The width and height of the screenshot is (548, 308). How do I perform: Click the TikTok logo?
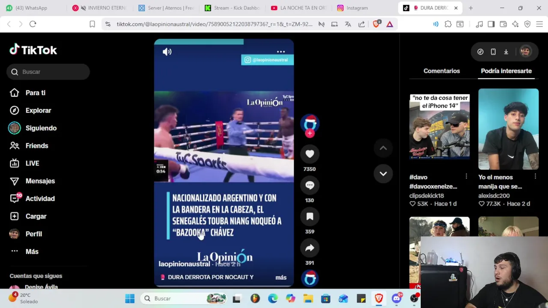[33, 50]
